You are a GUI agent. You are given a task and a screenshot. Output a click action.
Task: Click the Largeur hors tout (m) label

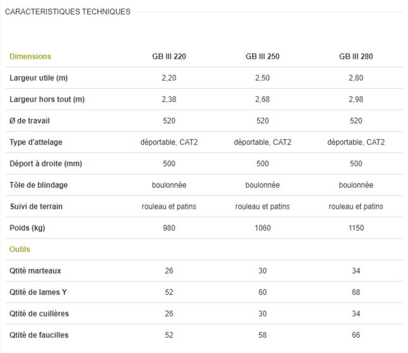pos(47,99)
